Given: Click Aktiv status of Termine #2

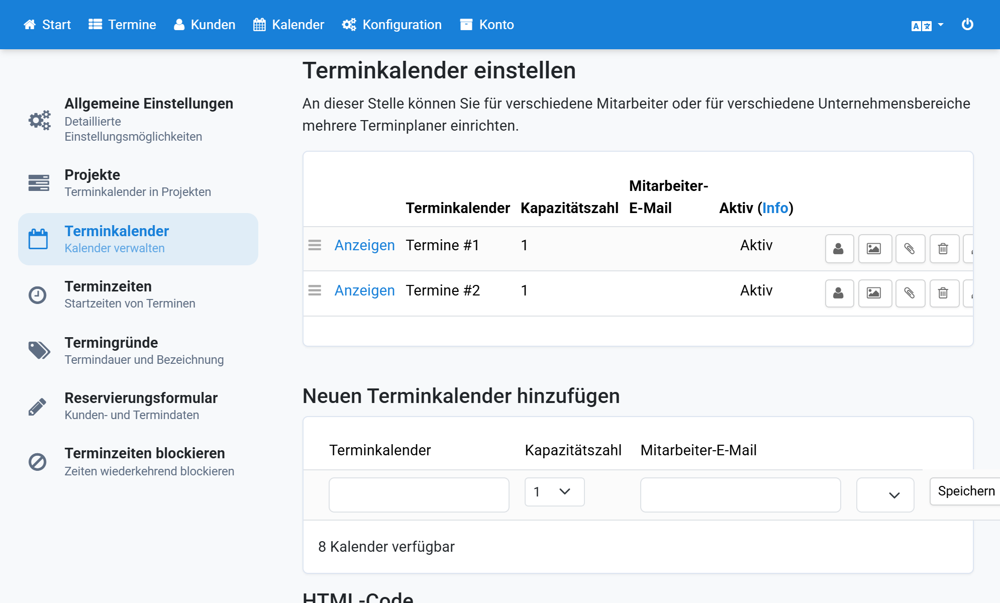Looking at the screenshot, I should point(756,290).
